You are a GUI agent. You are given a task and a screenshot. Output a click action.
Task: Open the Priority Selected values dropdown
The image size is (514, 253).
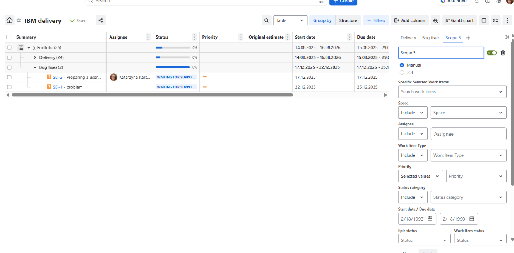point(420,176)
